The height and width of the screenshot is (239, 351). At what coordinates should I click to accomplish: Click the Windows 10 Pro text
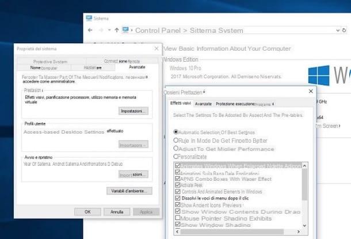point(185,68)
